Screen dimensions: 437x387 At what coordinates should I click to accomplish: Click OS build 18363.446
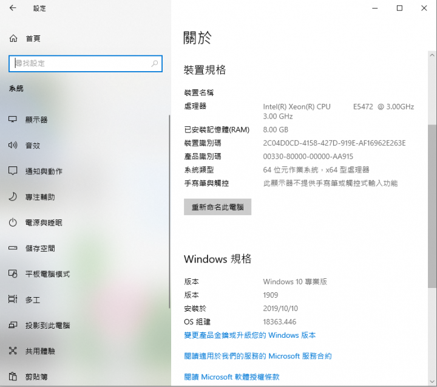tap(280, 322)
